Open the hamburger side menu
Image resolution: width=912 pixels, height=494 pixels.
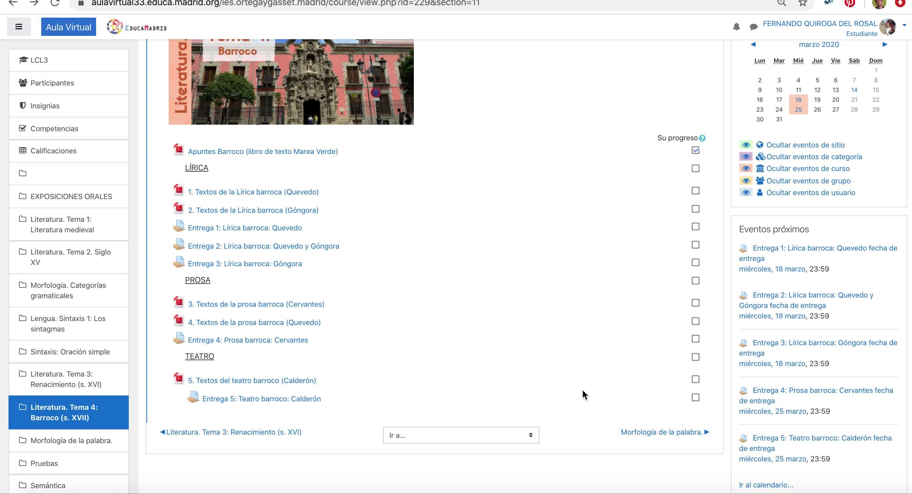pos(19,27)
